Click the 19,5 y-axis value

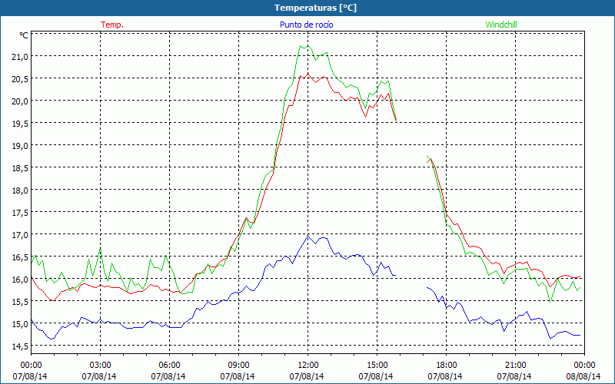tap(20, 124)
